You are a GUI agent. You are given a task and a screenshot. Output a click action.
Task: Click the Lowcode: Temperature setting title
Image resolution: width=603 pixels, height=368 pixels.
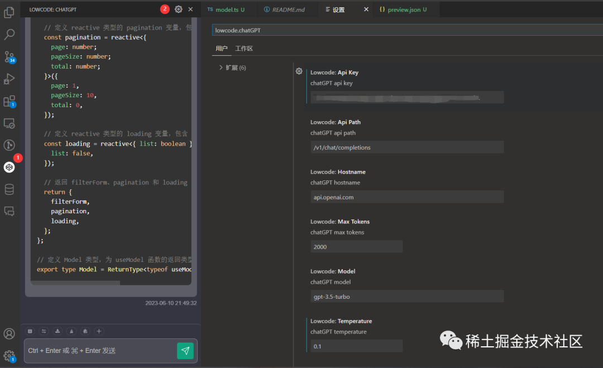[341, 321]
